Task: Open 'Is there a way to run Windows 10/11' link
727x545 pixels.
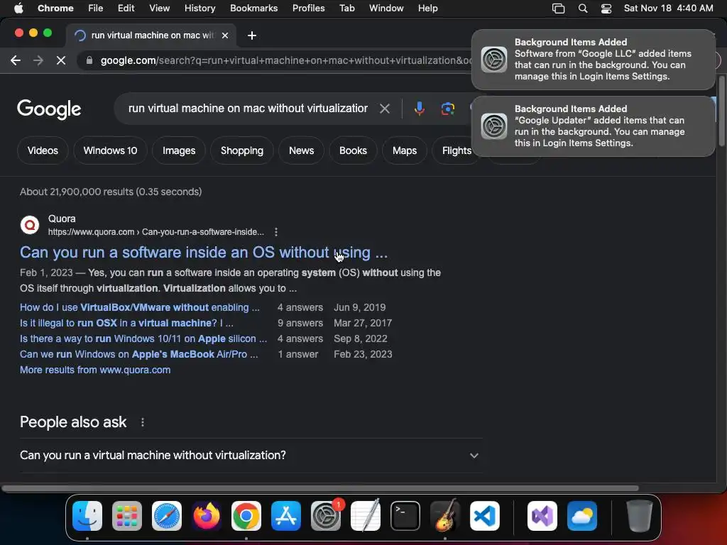Action: click(x=143, y=338)
